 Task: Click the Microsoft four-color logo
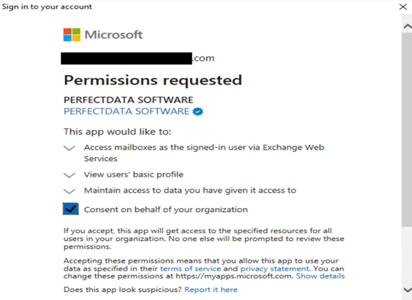(71, 34)
